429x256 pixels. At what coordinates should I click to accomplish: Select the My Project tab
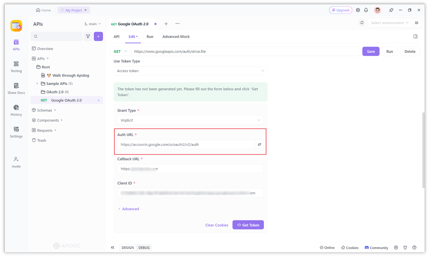pyautogui.click(x=74, y=10)
